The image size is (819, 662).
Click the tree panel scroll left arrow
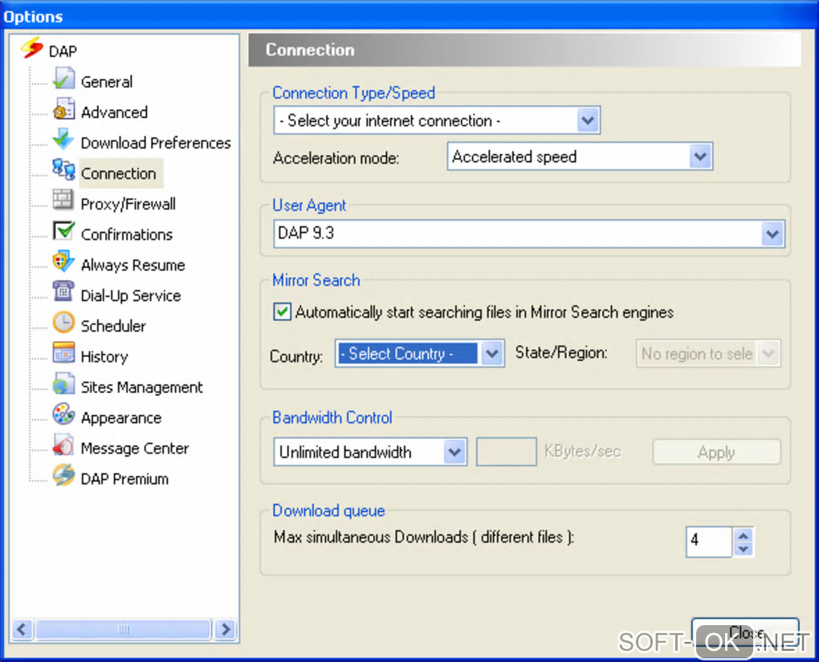(x=22, y=629)
